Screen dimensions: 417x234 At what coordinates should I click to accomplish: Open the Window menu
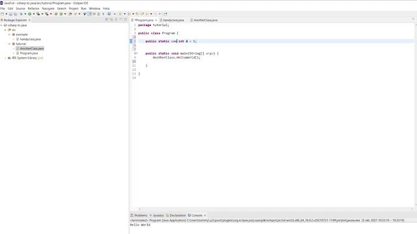point(94,8)
